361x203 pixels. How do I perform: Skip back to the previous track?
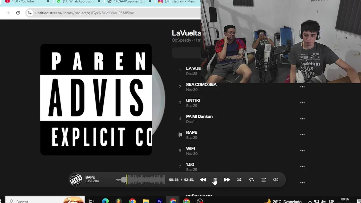tap(203, 180)
